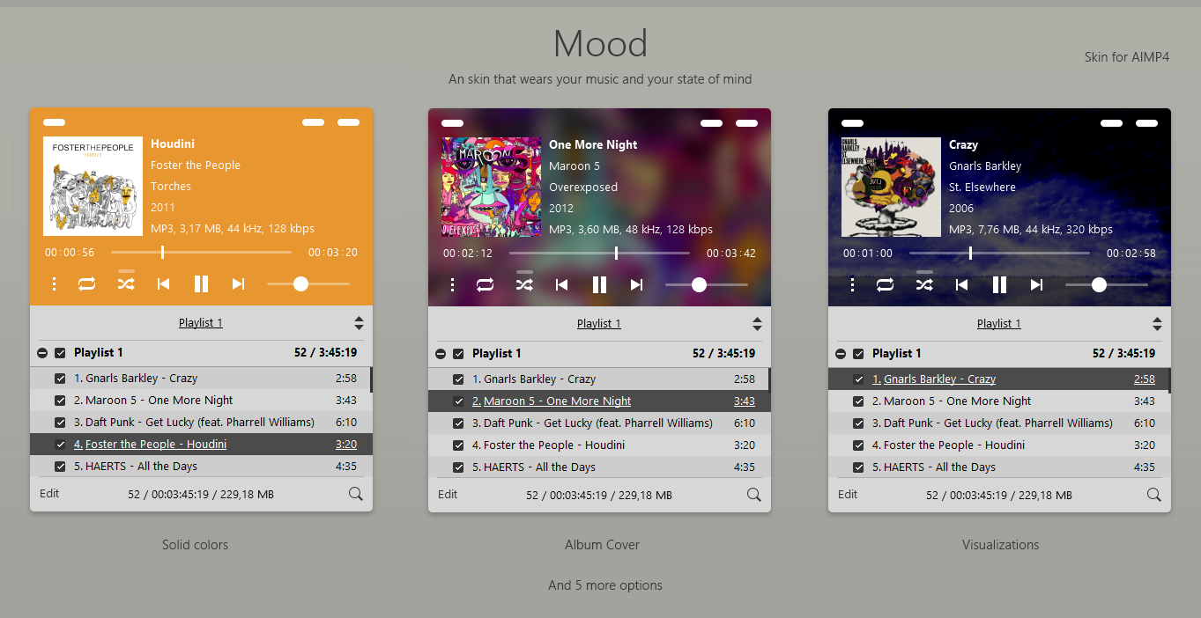The image size is (1201, 618).
Task: Toggle repeat in the One More Night player
Action: pos(485,284)
